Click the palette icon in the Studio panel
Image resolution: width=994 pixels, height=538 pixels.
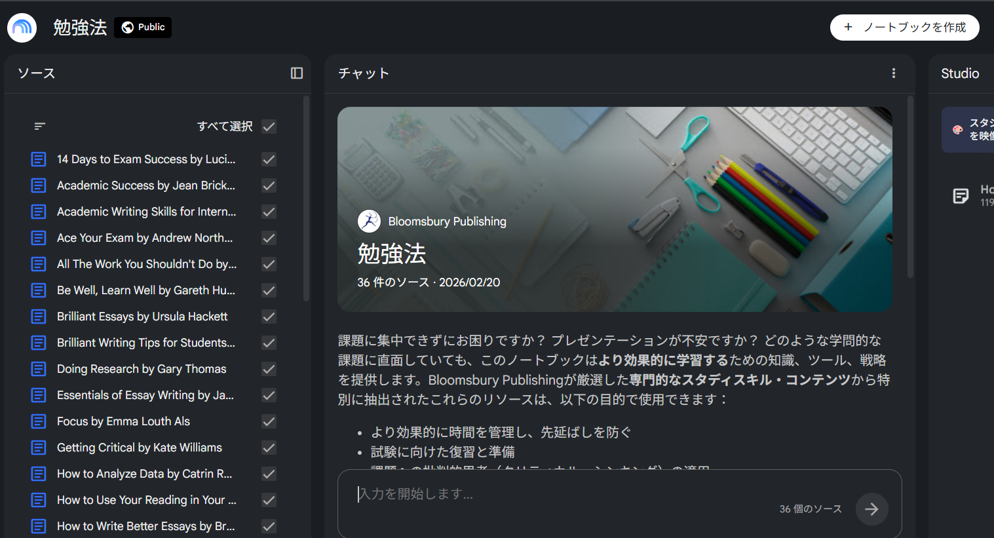click(957, 130)
